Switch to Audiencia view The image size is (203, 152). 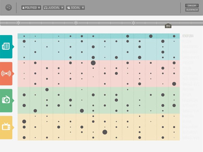click(192, 10)
